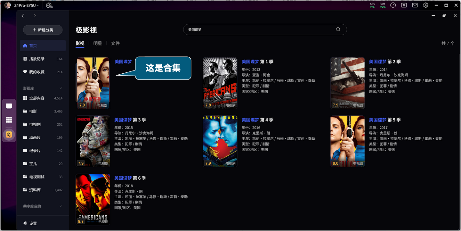
Task: Click the result count 共 7 个
Action: (x=448, y=43)
